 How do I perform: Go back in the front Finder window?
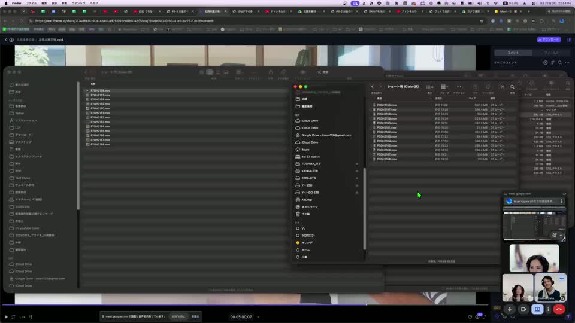coord(373,87)
